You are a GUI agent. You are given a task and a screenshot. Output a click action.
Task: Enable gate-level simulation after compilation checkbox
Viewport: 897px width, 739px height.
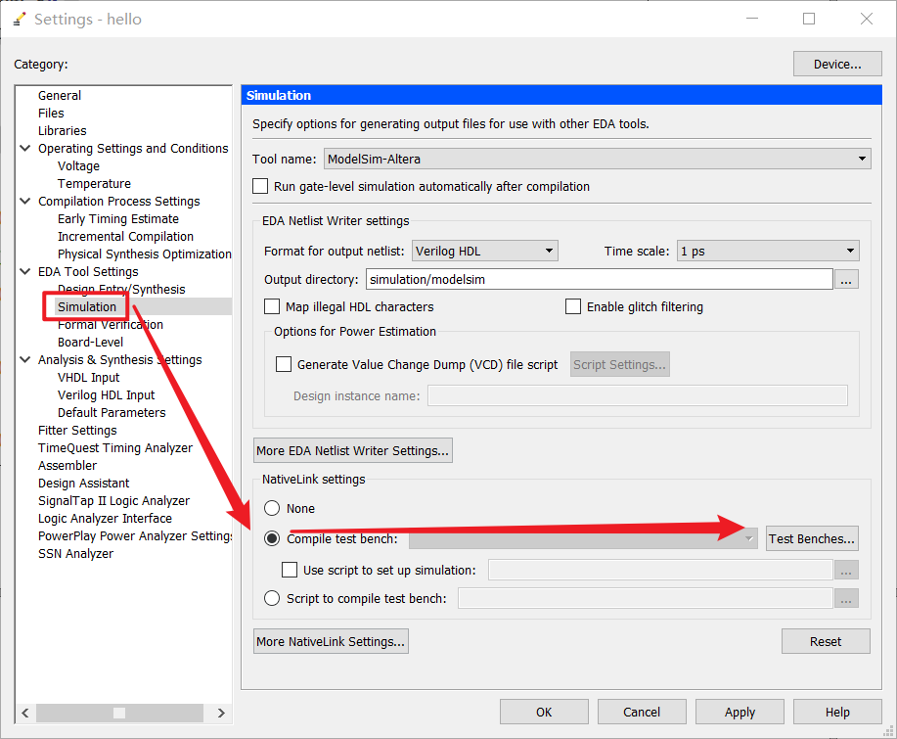[x=260, y=187]
